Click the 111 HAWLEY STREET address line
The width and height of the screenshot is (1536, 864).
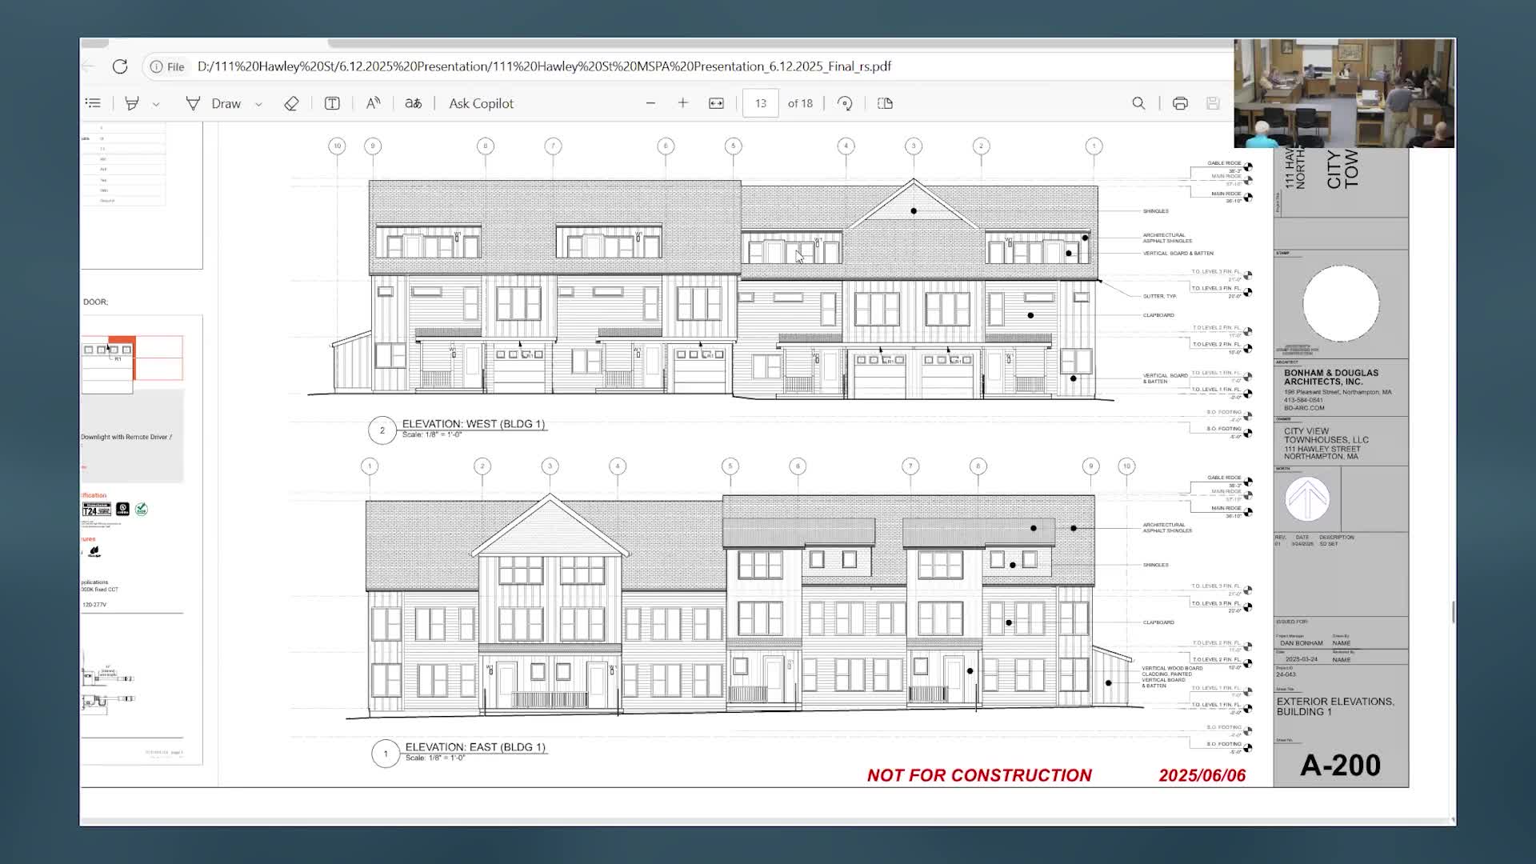click(1322, 449)
